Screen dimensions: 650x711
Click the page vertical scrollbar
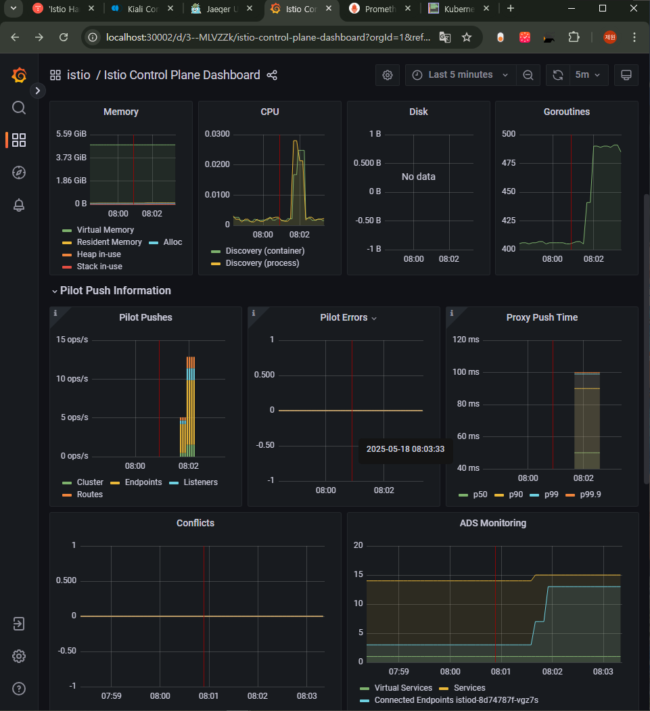click(x=647, y=340)
